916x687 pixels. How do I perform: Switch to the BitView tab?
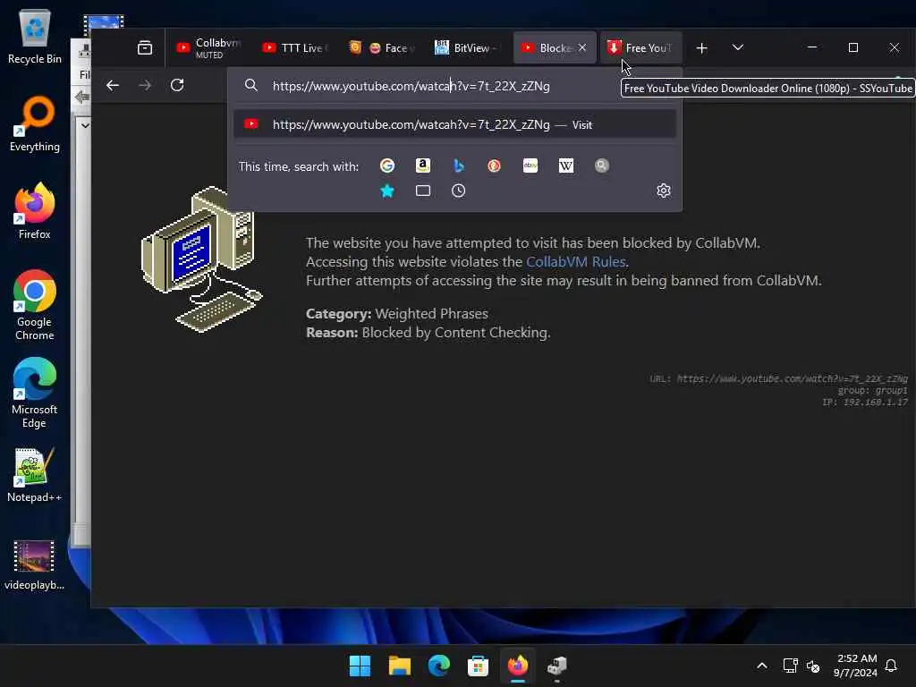click(467, 48)
